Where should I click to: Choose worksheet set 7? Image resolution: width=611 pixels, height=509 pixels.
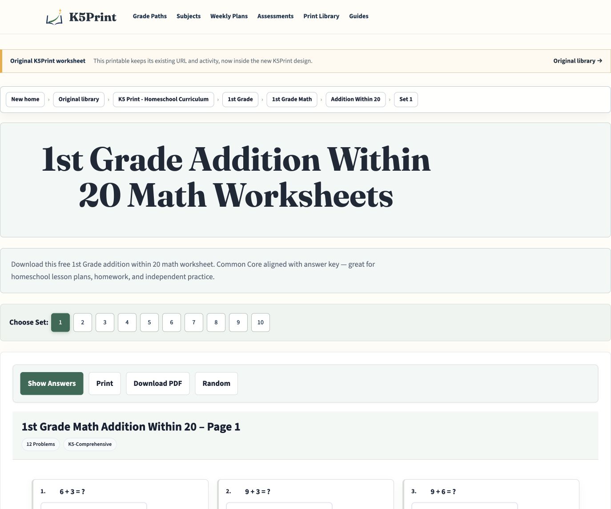[194, 323]
